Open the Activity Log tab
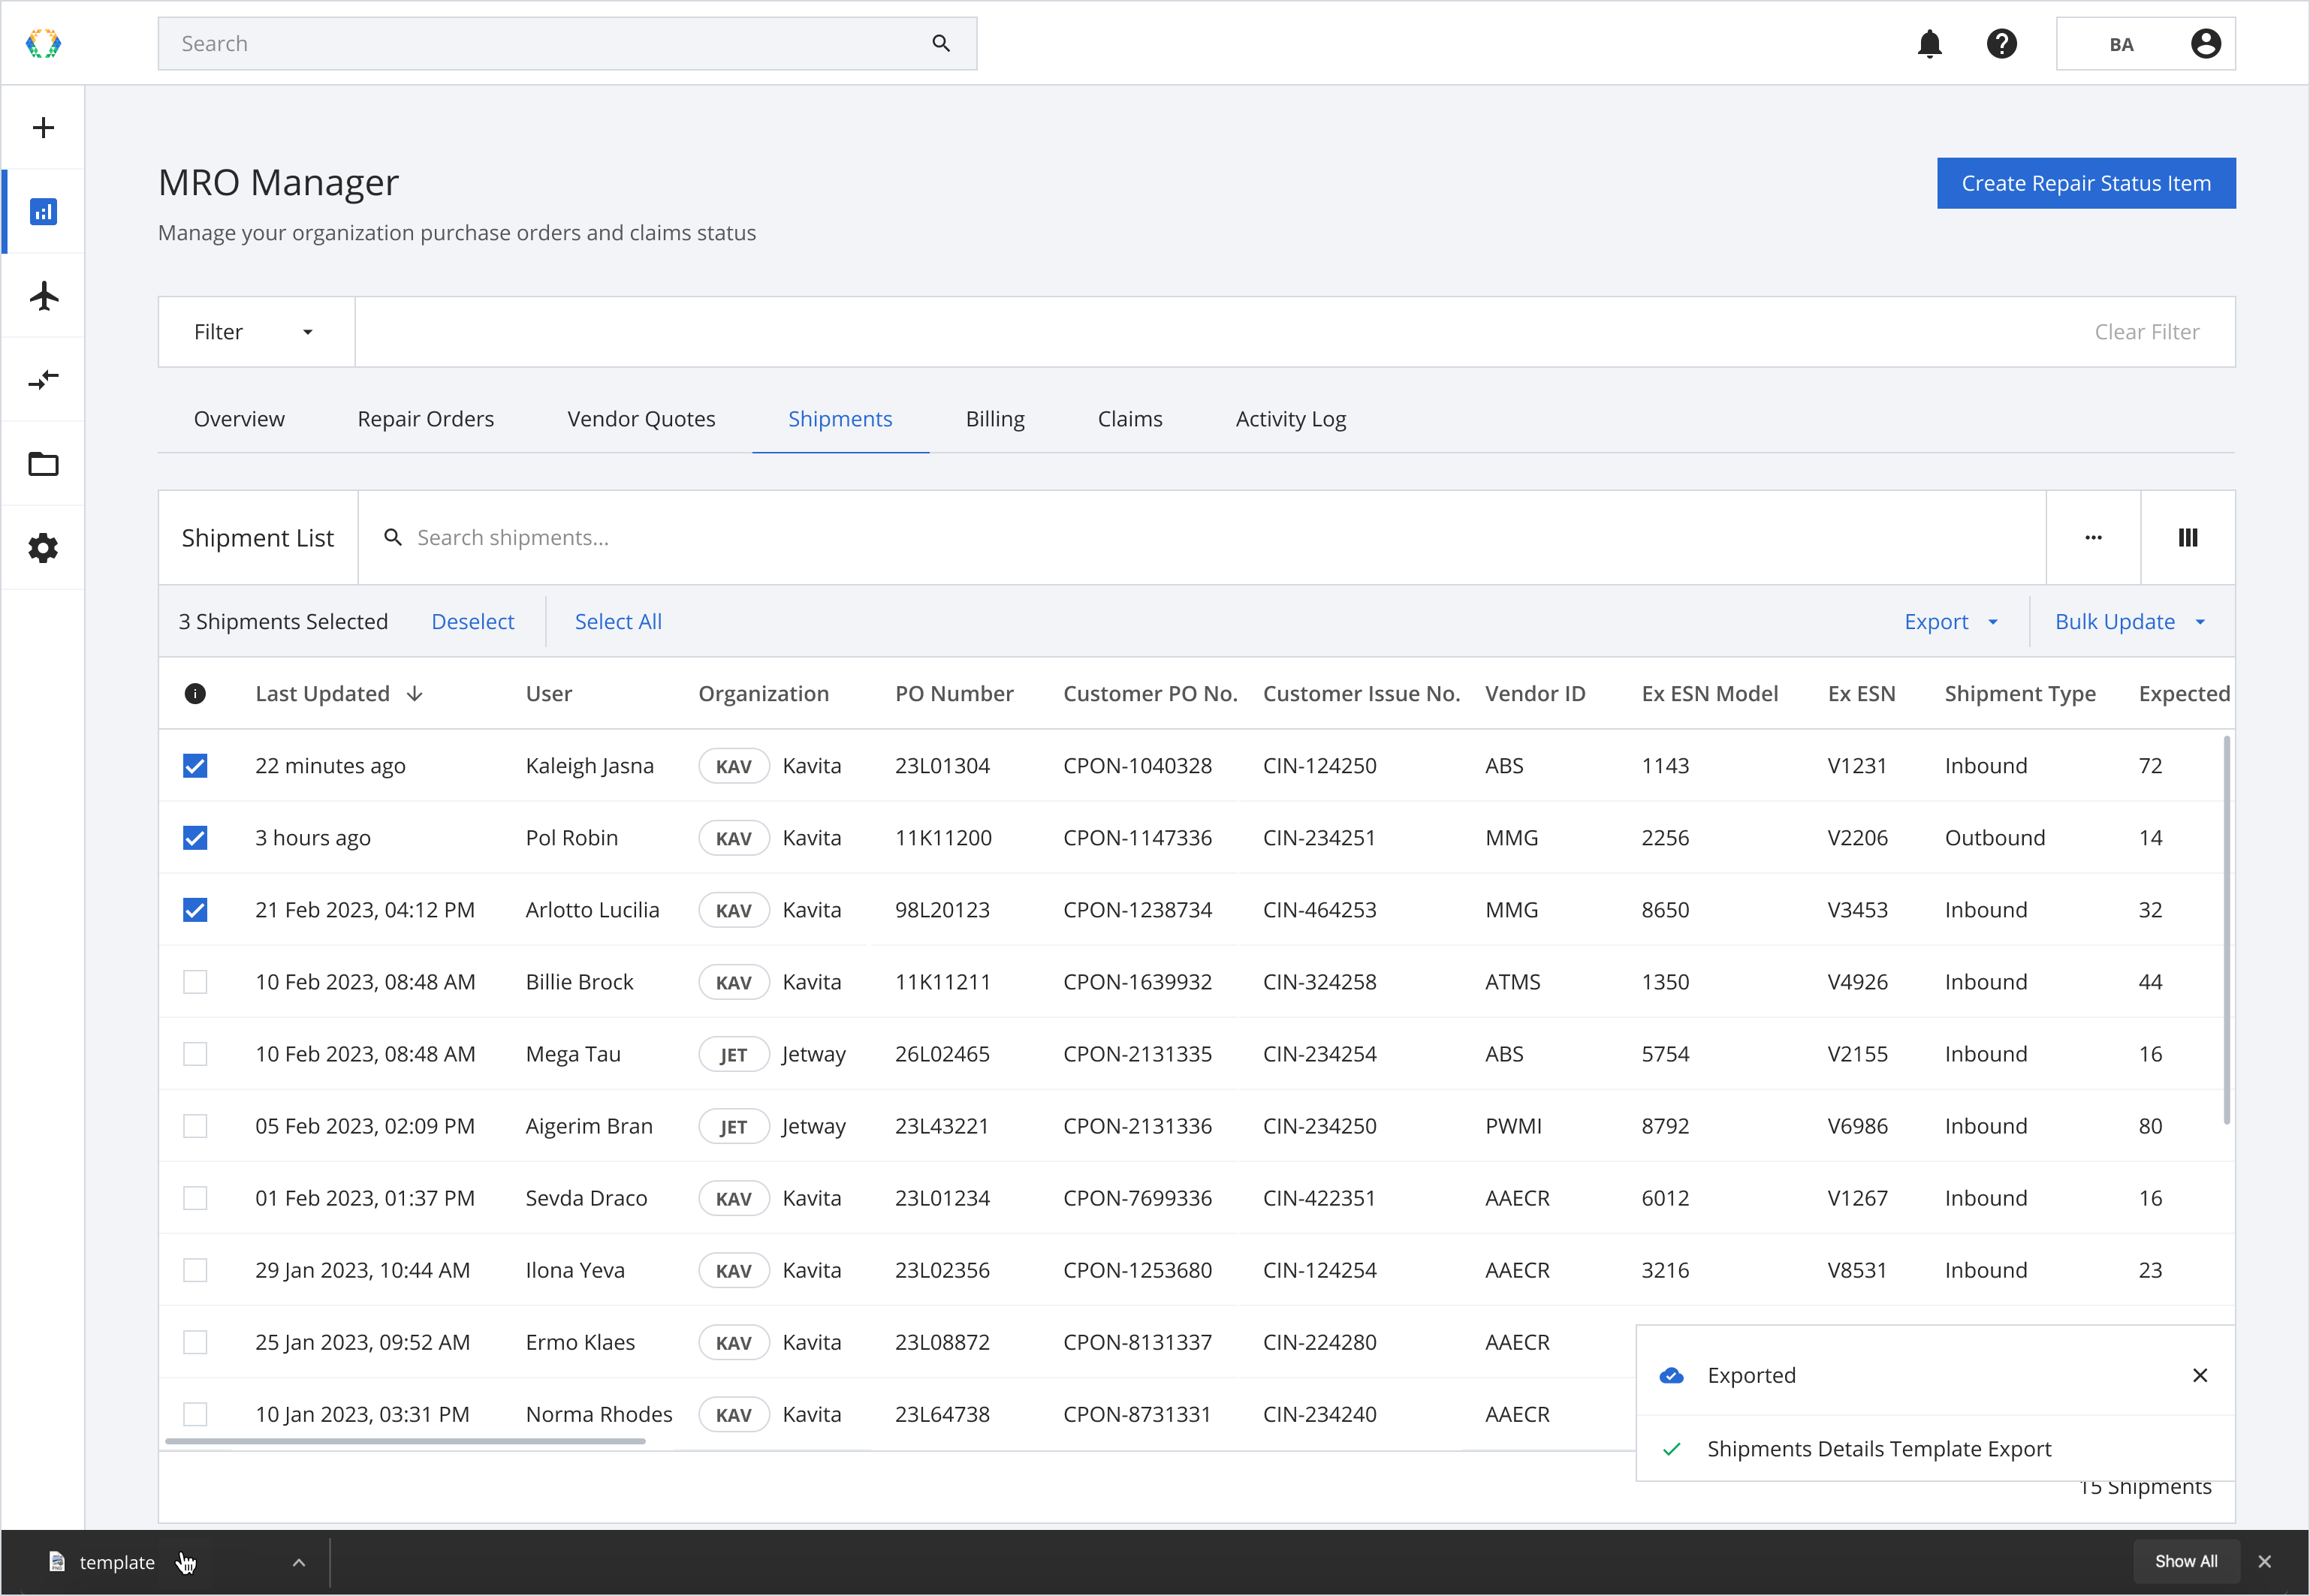This screenshot has height=1596, width=2310. coord(1291,419)
